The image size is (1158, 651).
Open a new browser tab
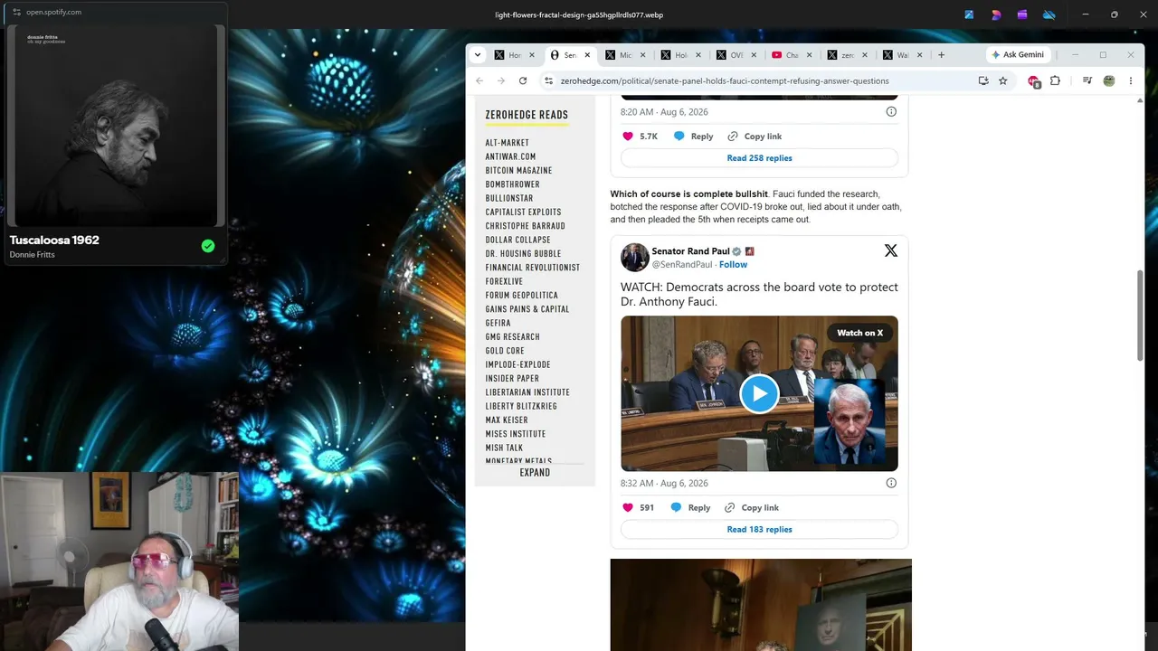pos(941,55)
